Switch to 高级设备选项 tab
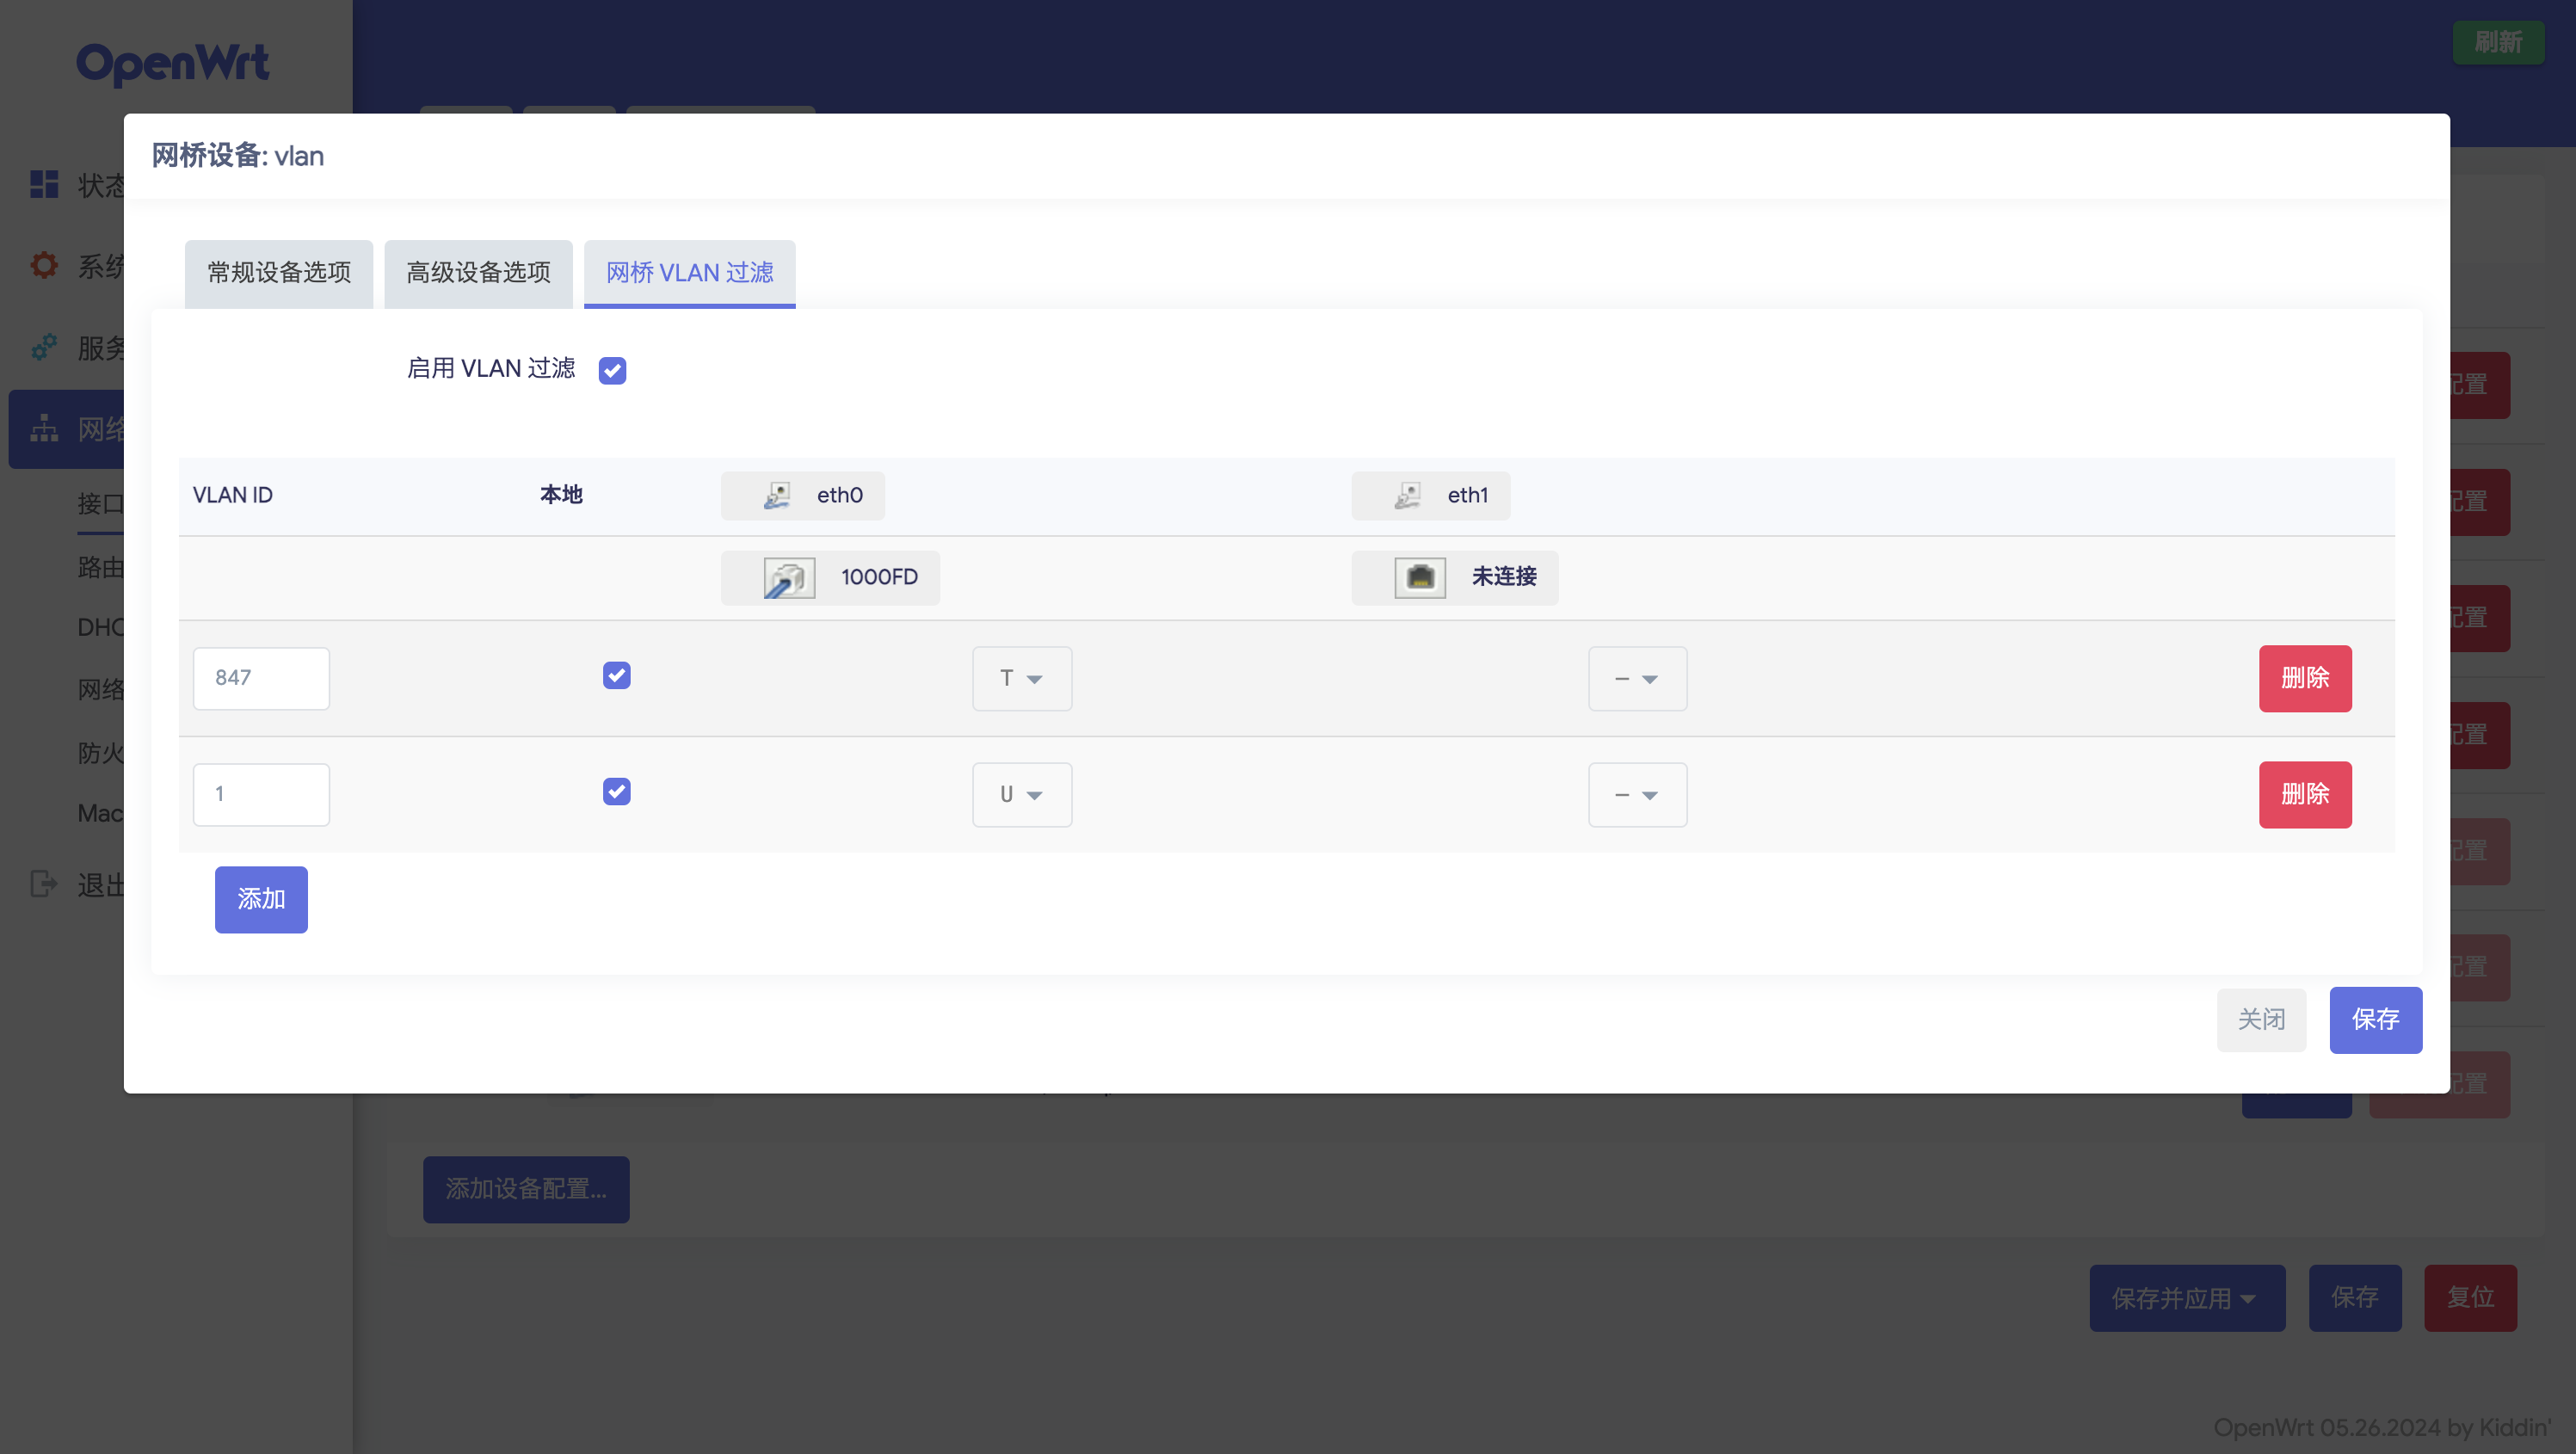 click(x=478, y=273)
